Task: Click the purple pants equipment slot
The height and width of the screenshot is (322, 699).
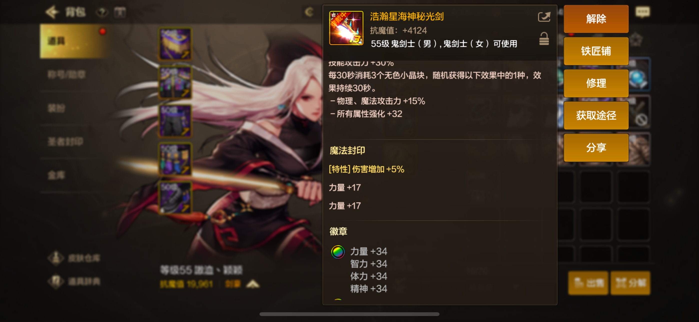Action: [x=175, y=121]
